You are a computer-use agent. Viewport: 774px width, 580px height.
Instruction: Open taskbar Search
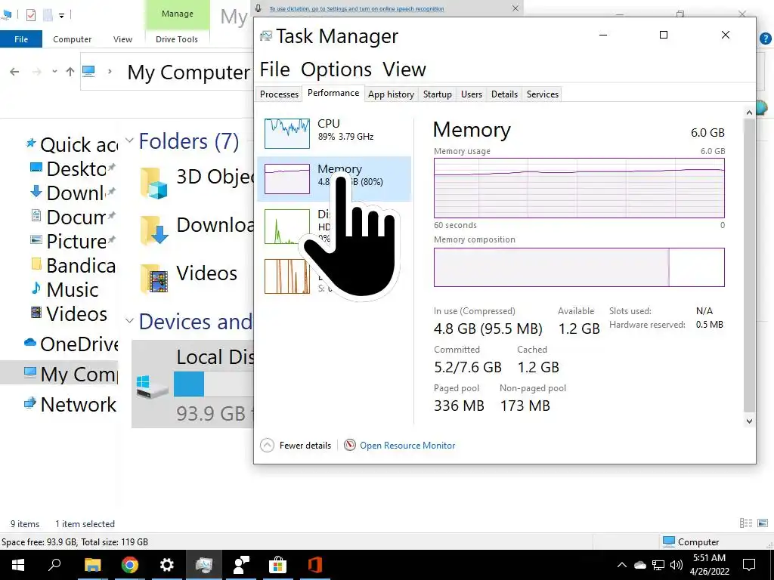pyautogui.click(x=54, y=565)
